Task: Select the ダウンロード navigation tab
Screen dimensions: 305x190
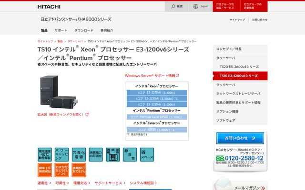Action: point(84,30)
